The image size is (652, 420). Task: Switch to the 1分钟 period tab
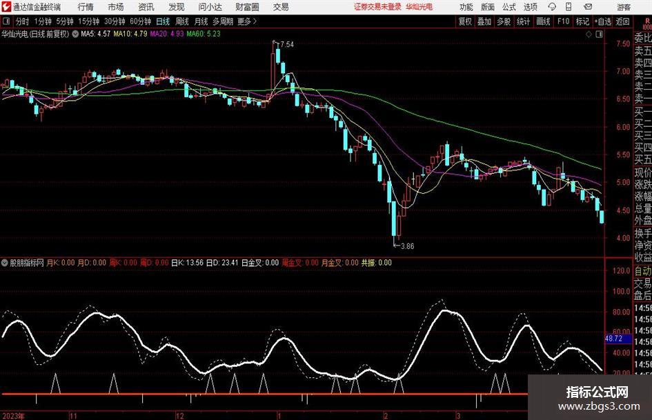click(43, 21)
